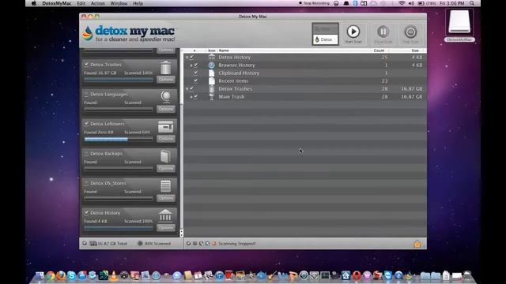Click the DetoxMyMac drive icon on desktop
Image resolution: width=506 pixels, height=284 pixels.
click(x=459, y=22)
